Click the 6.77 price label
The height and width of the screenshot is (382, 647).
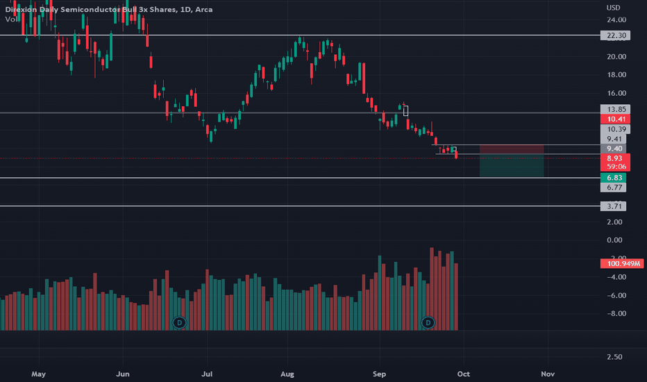click(614, 188)
